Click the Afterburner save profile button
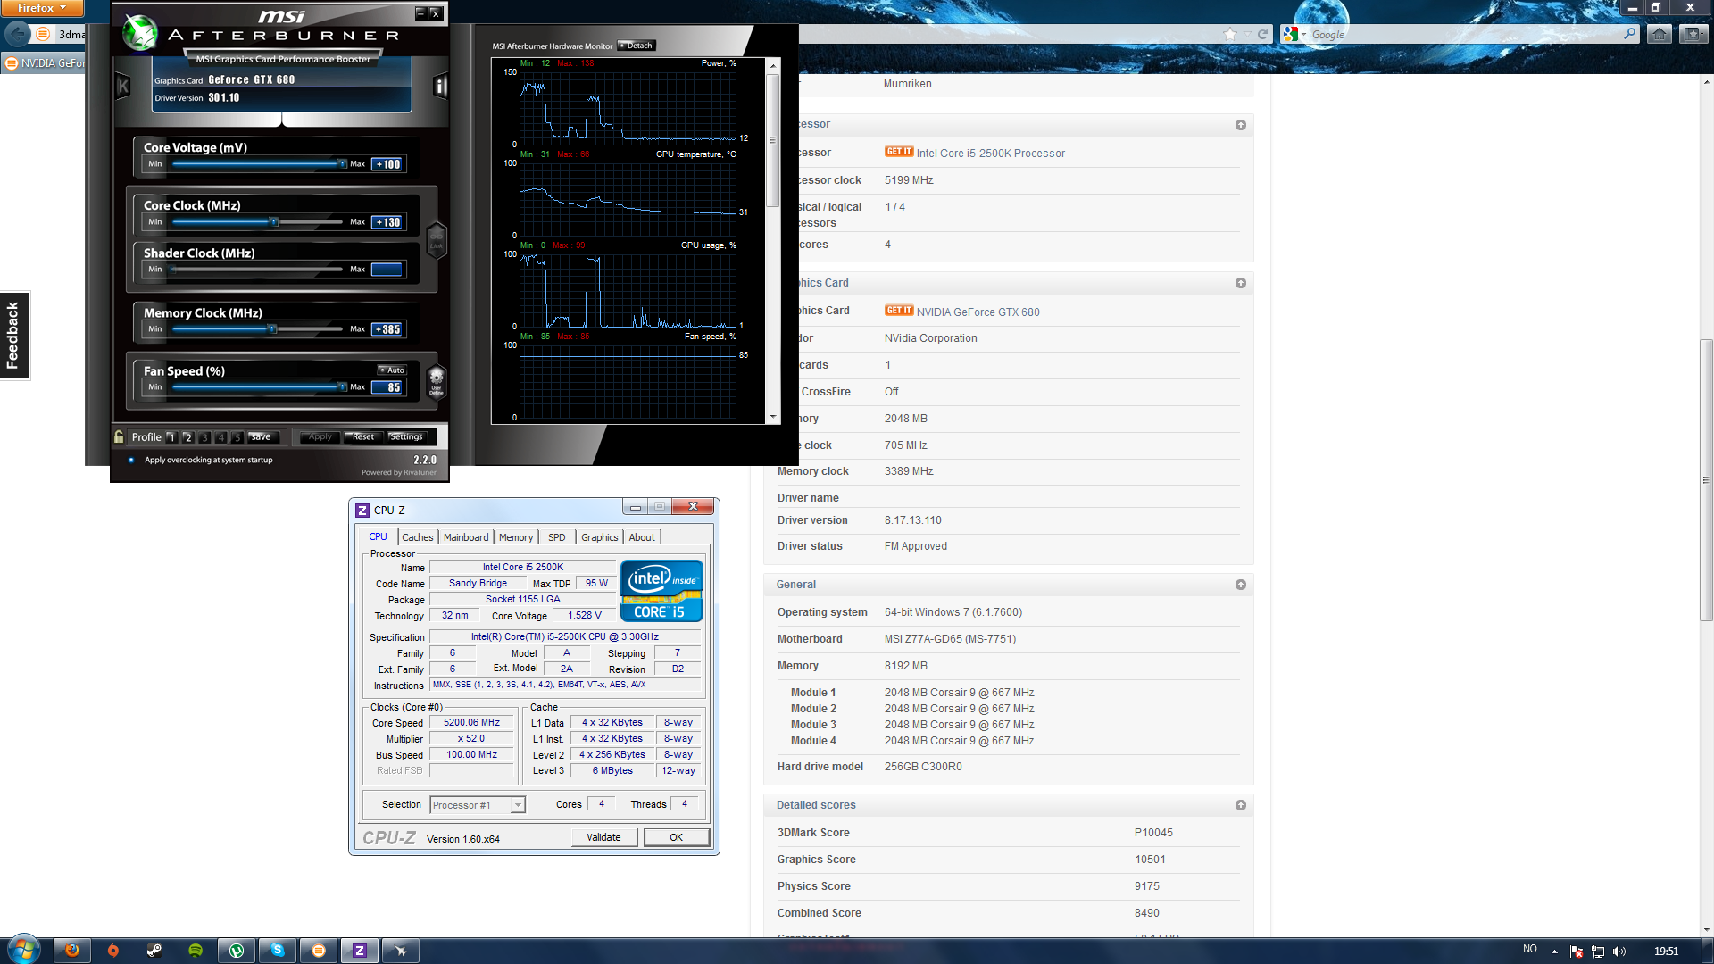 [261, 437]
